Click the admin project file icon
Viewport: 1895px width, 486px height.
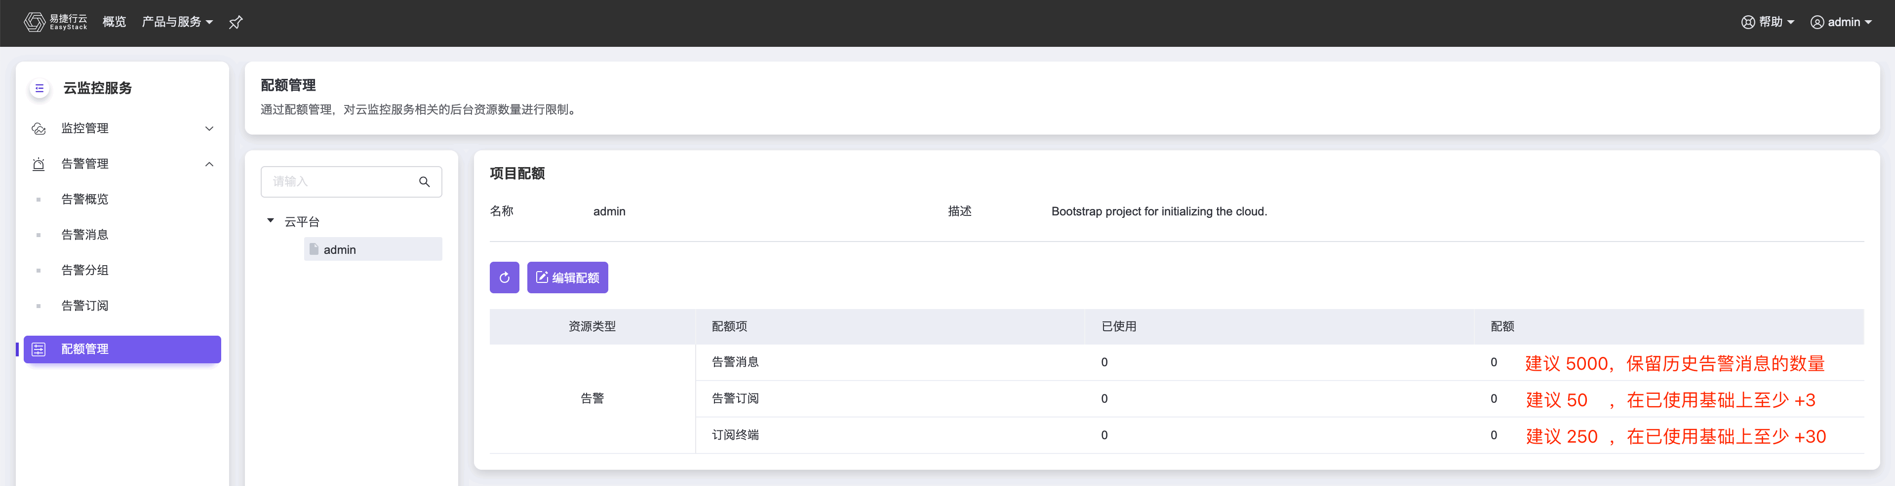click(314, 249)
